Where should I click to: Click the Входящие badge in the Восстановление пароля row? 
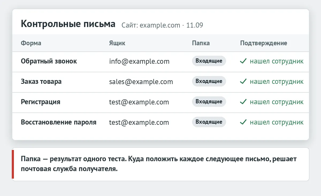209,122
